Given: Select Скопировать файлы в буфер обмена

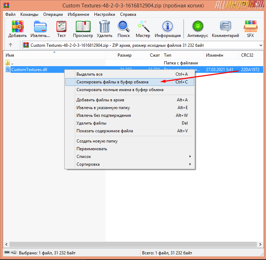Looking at the screenshot, I should [129, 82].
